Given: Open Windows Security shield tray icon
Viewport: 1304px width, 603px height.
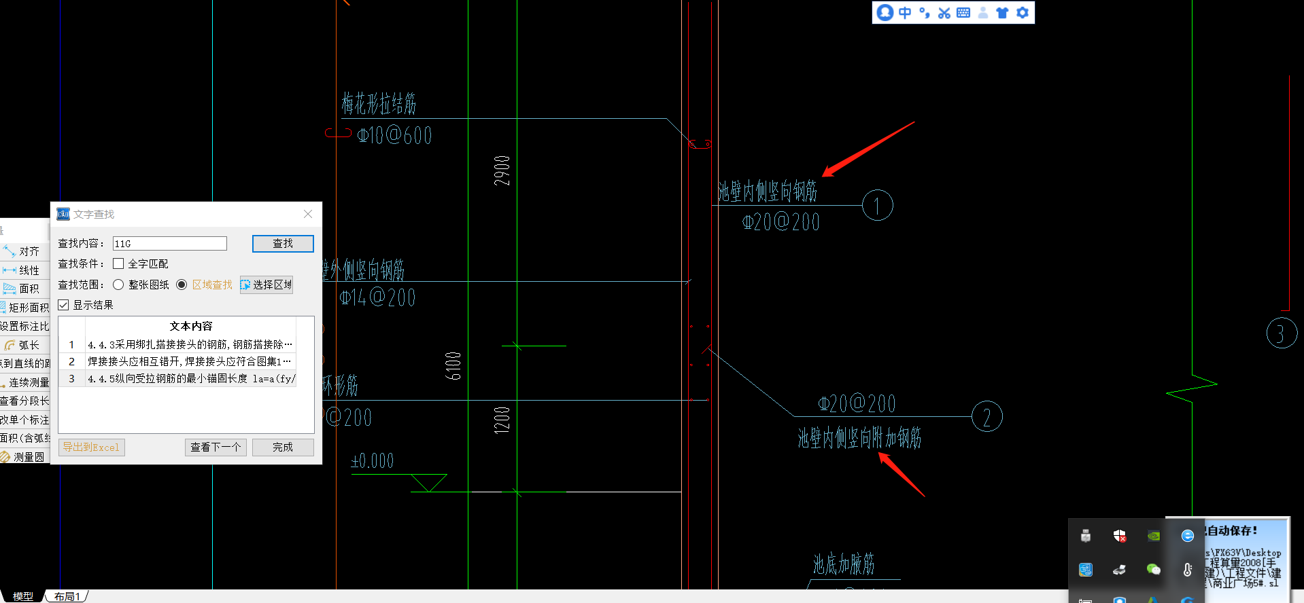Looking at the screenshot, I should point(1120,536).
